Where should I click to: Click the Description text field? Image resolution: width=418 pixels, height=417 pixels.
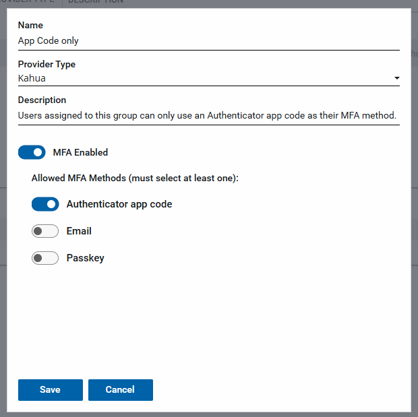208,115
